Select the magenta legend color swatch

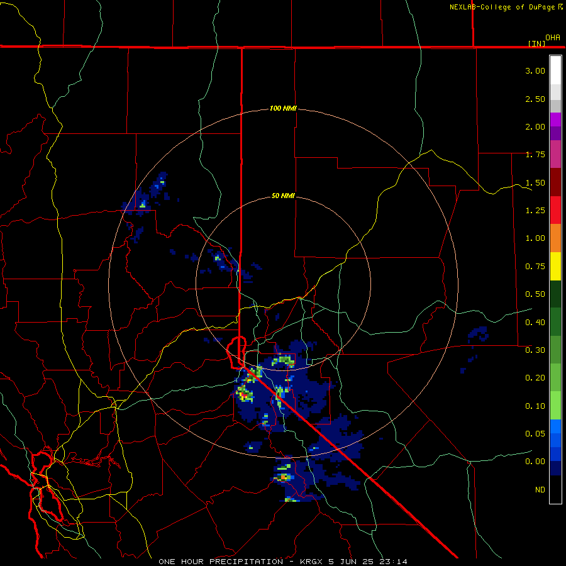click(555, 119)
